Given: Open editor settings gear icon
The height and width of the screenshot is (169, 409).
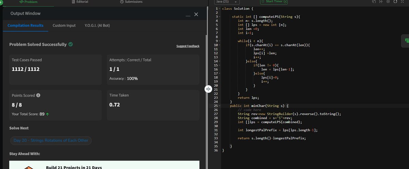Looking at the screenshot, I should coord(388,2).
